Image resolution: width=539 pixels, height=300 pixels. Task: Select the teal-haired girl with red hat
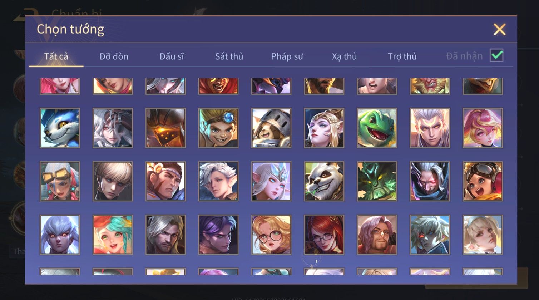tap(113, 235)
